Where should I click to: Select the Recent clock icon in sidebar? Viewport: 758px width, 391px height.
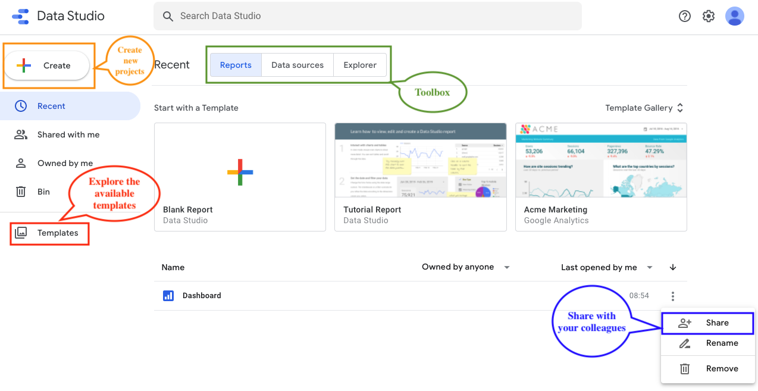click(x=21, y=105)
